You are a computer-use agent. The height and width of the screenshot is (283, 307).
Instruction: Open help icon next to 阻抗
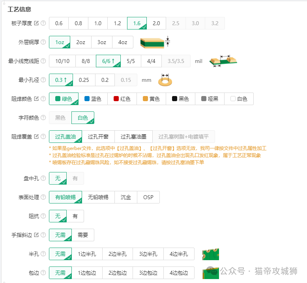(x=43, y=216)
